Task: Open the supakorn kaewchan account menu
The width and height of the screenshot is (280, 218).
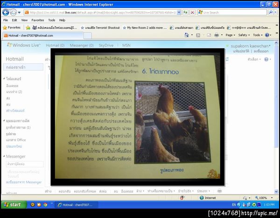Action: pyautogui.click(x=250, y=46)
